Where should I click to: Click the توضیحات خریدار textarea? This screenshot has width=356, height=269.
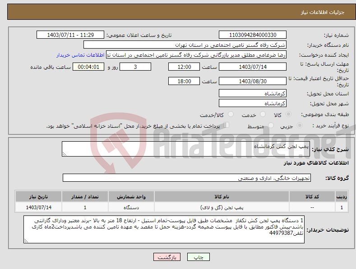click(x=164, y=229)
